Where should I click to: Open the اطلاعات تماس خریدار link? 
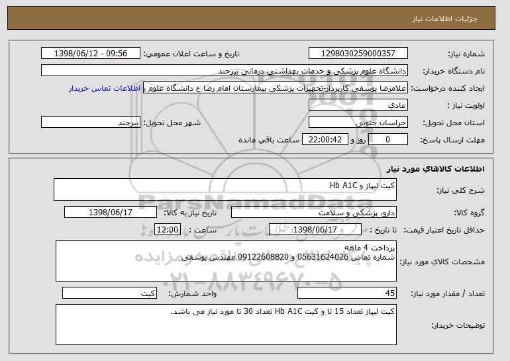(105, 89)
